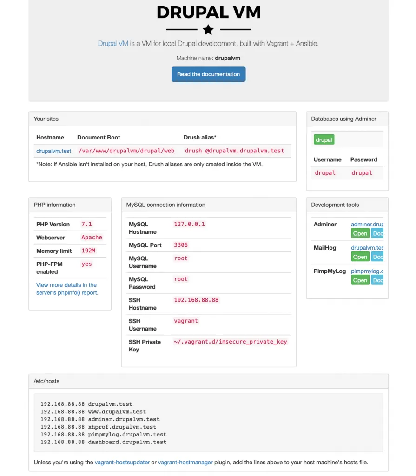Visit the vagrant-hostsupdater plugin link
Viewport: 416px width, 476px height.
122,463
